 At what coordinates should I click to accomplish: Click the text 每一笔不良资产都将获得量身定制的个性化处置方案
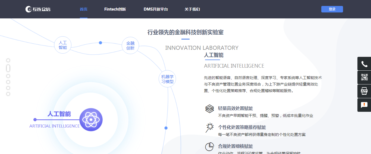[262, 135]
